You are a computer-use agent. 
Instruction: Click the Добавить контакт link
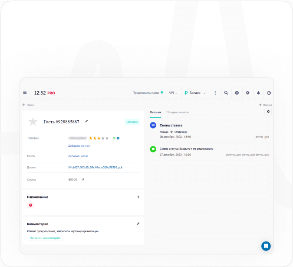[79, 146]
